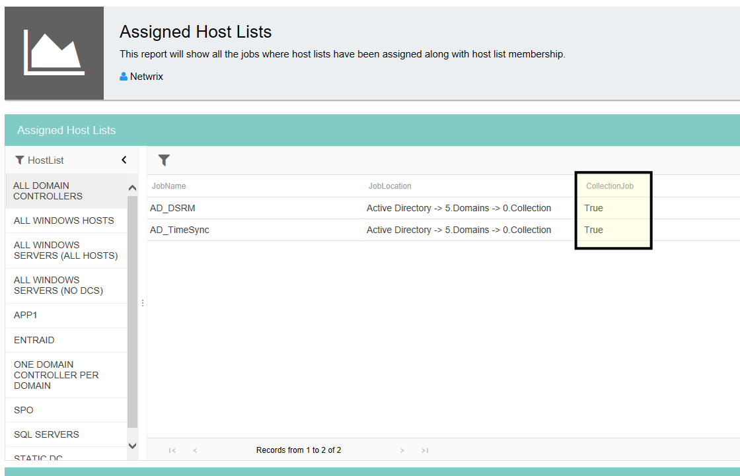Click the report chart icon in header

54,53
